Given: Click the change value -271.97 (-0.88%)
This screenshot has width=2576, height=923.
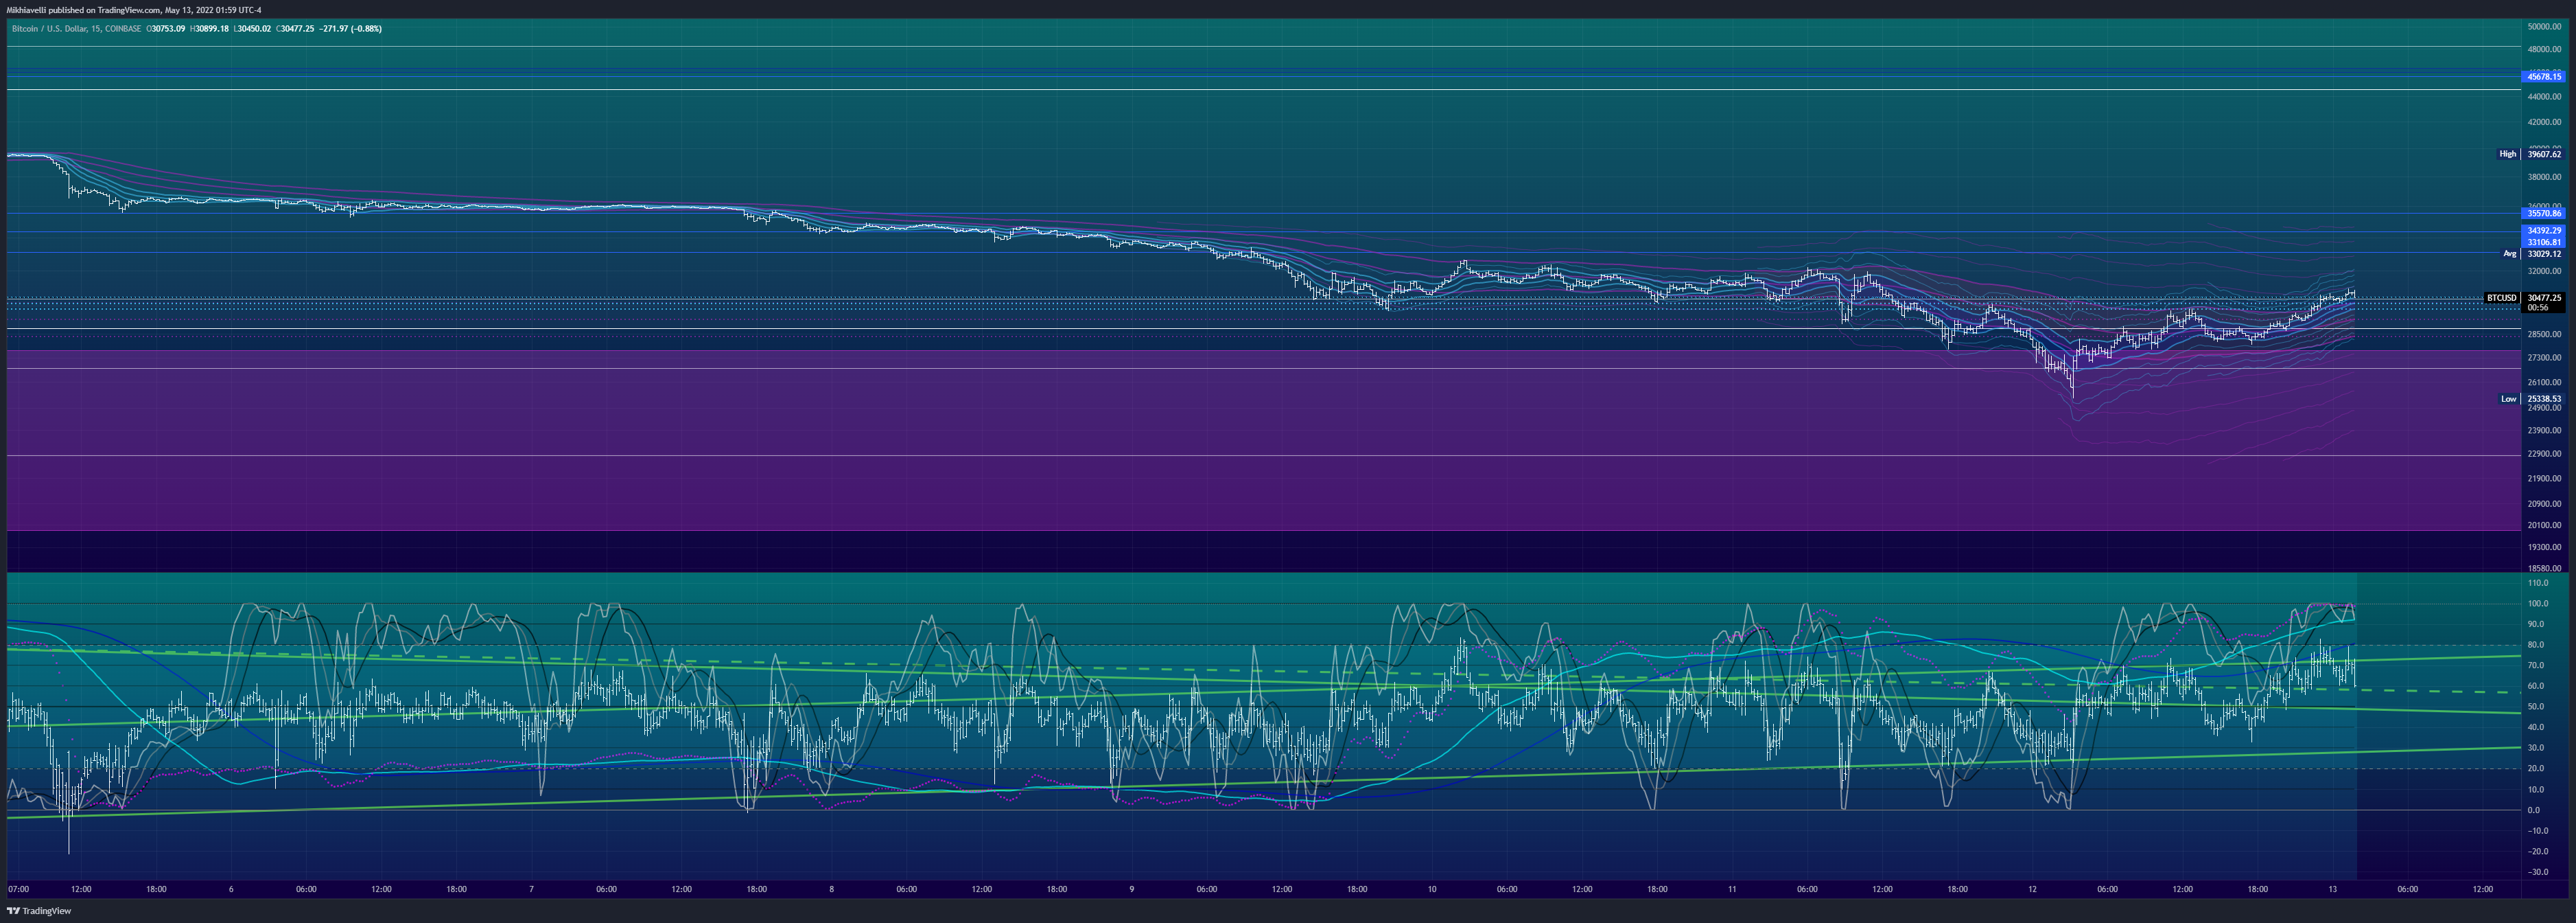Looking at the screenshot, I should click(x=351, y=29).
